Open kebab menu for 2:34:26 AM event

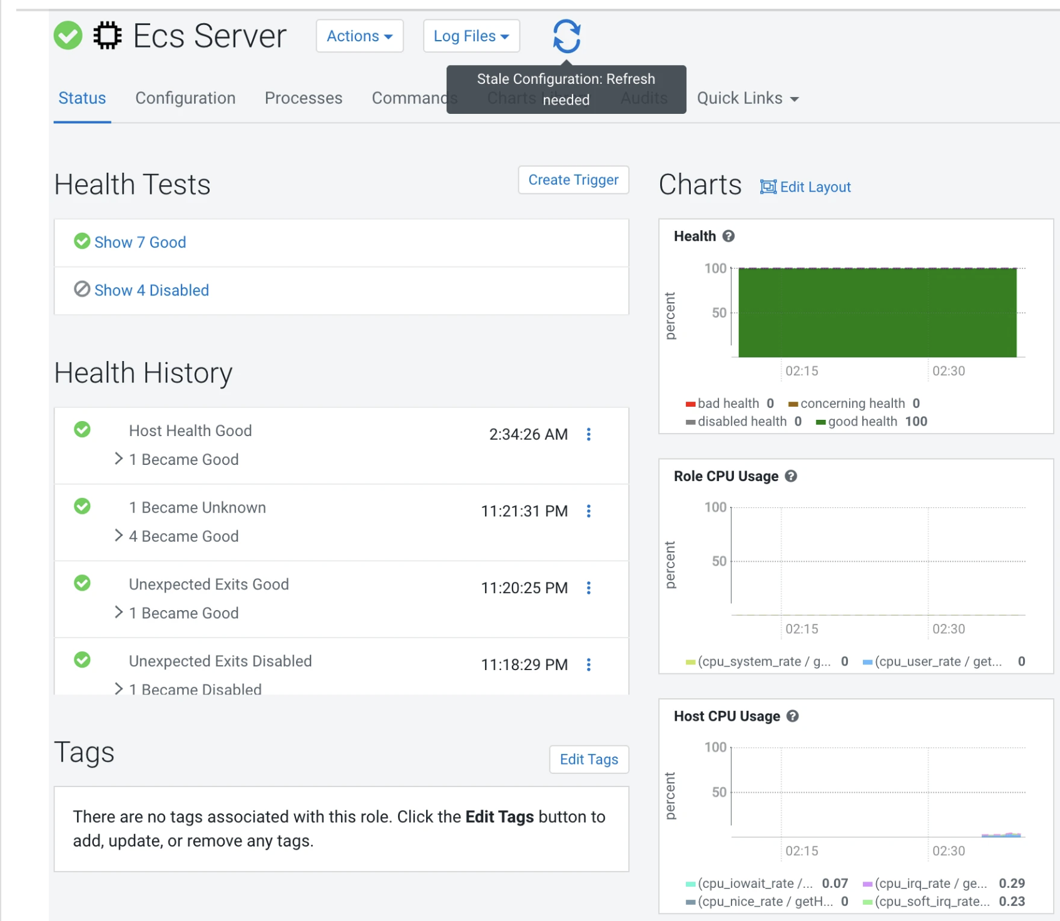click(x=589, y=434)
